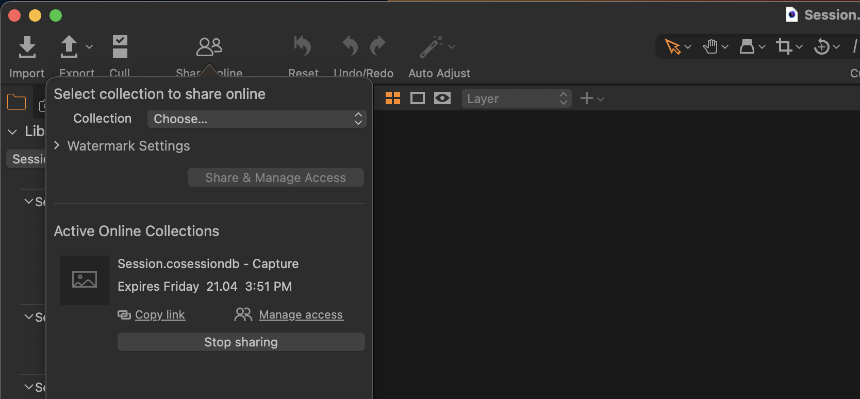Open the Layer selector dropdown
The width and height of the screenshot is (860, 399).
pos(517,98)
